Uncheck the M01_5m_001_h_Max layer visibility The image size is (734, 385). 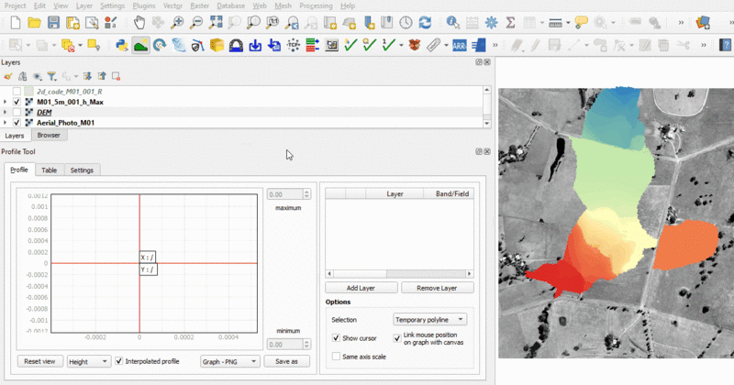pos(17,102)
